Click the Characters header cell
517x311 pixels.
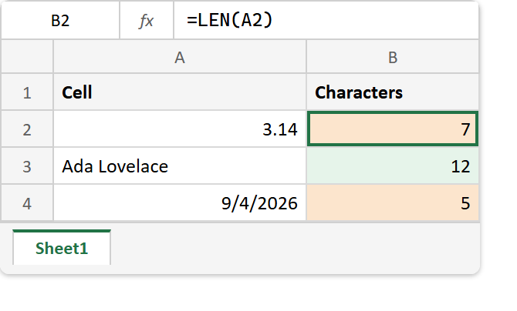[x=392, y=92]
